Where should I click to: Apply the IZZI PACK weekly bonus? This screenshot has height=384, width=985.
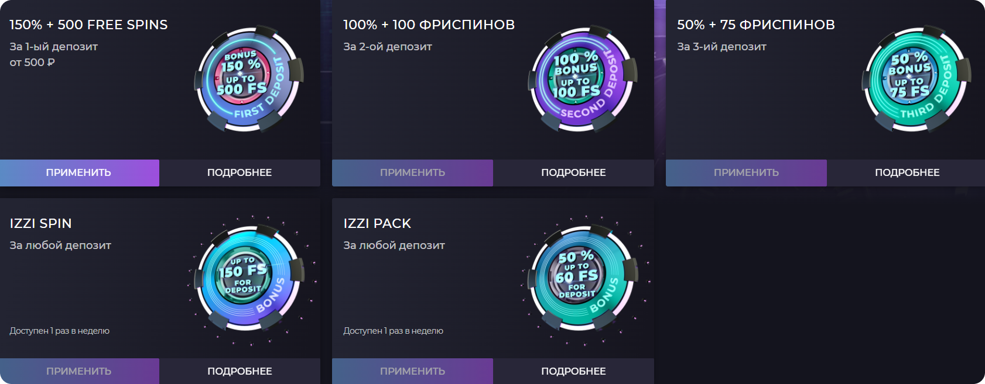pyautogui.click(x=412, y=371)
